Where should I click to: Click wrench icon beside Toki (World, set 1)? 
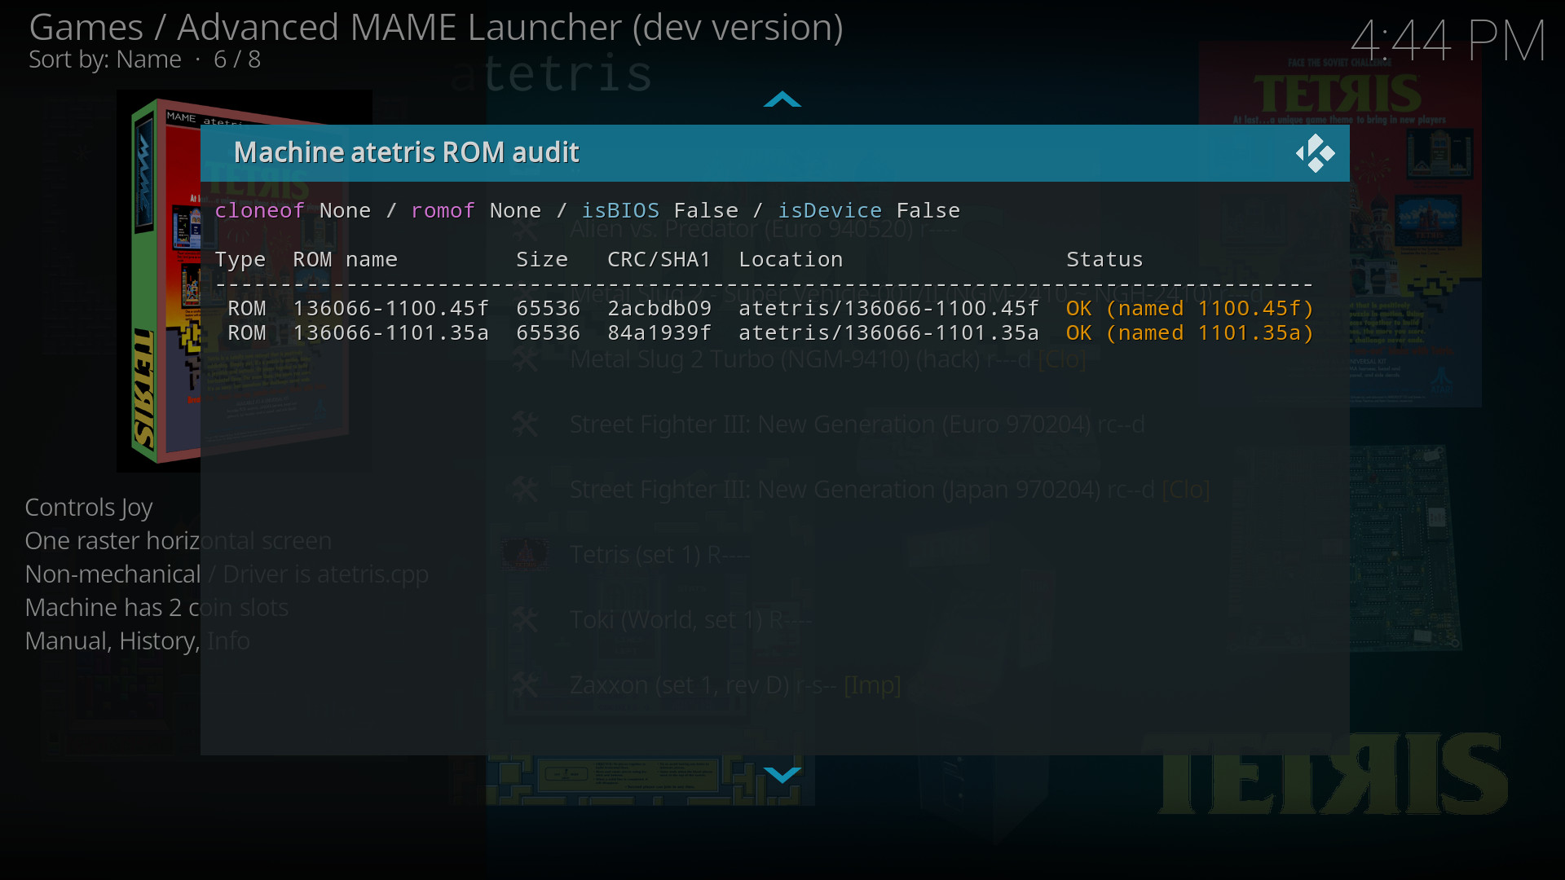pos(526,620)
